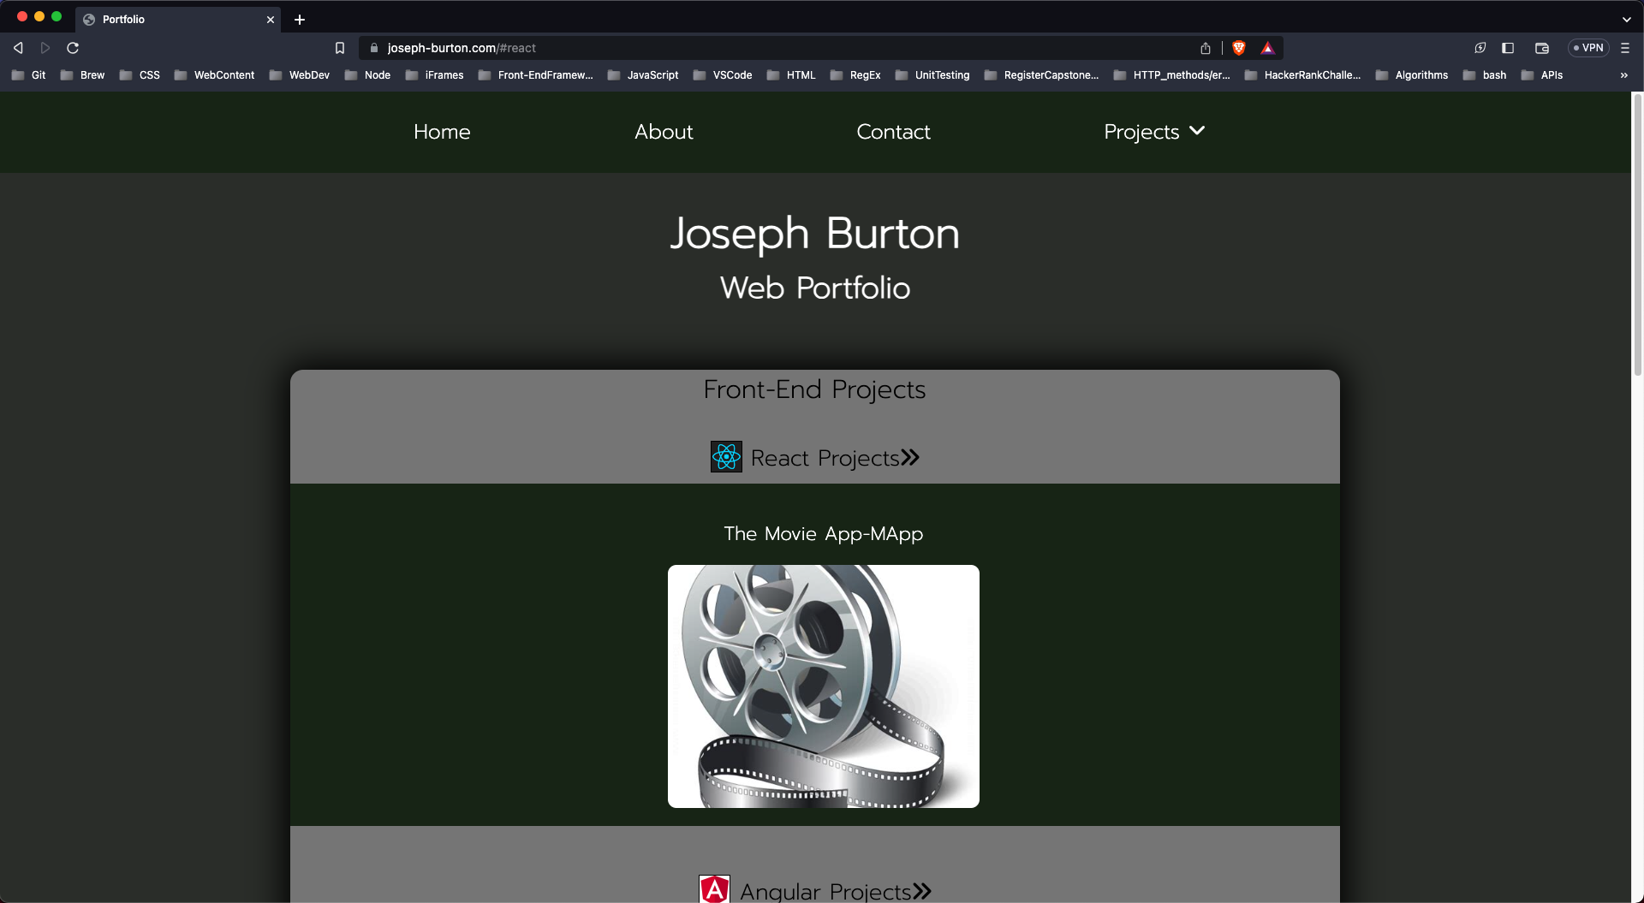Image resolution: width=1644 pixels, height=903 pixels.
Task: Open the Brave Wallet icon
Action: [1542, 48]
